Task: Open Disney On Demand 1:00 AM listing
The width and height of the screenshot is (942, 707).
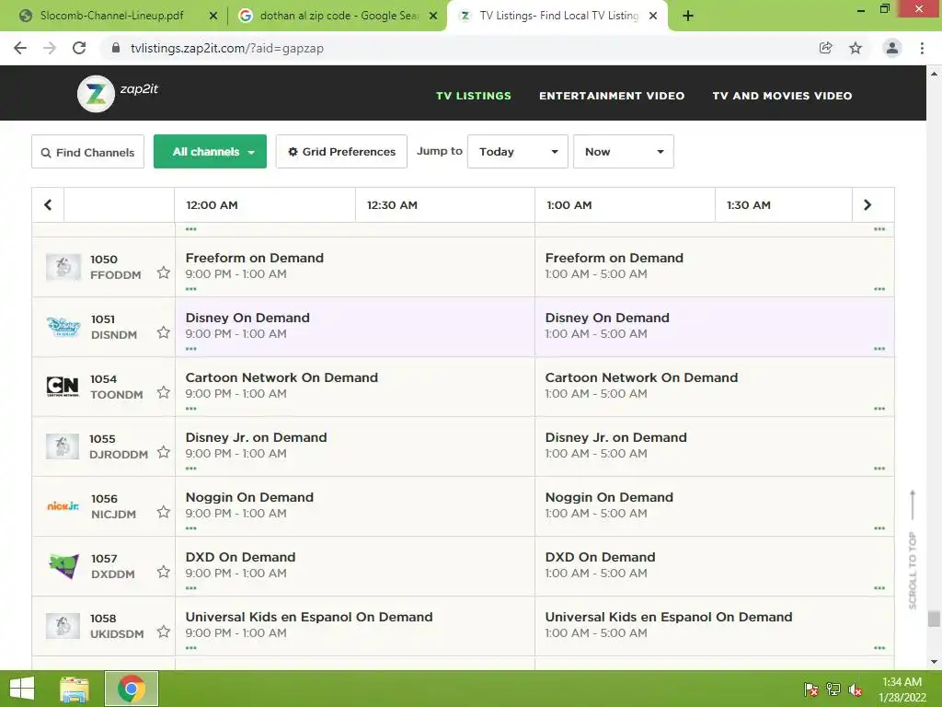Action: click(714, 327)
